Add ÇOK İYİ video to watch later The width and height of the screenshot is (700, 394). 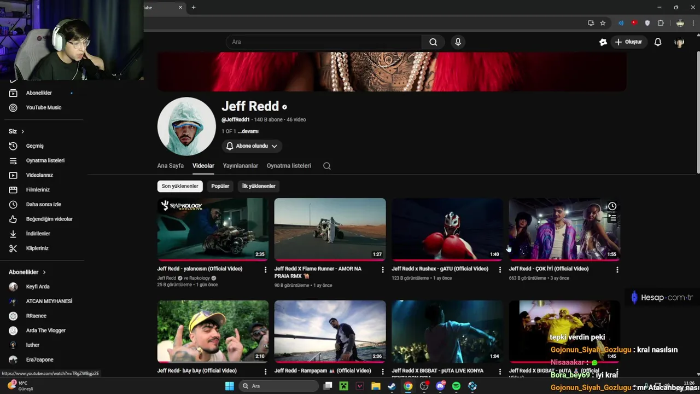point(612,206)
